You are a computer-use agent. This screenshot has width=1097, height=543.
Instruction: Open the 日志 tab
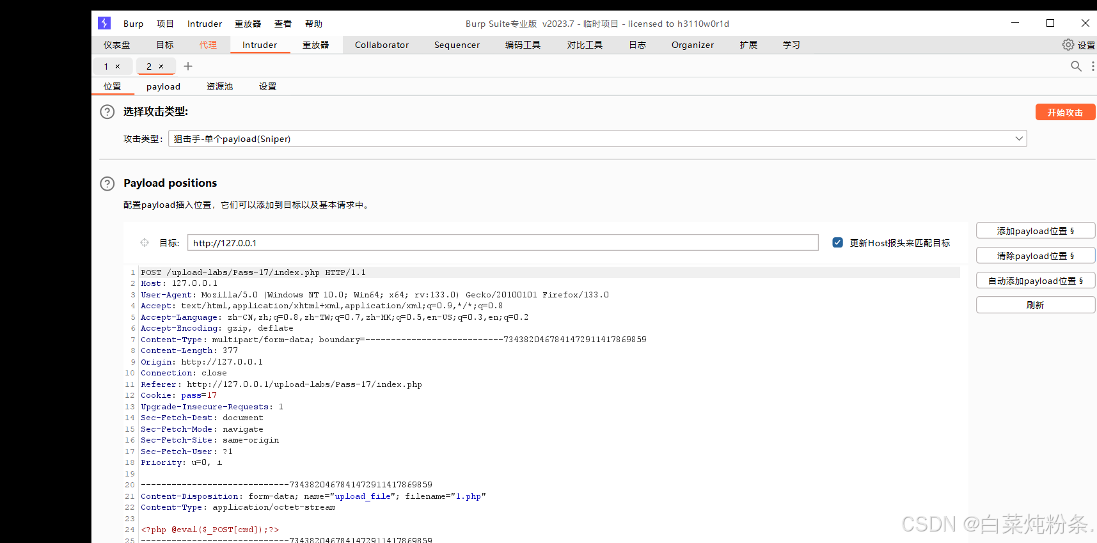tap(637, 45)
